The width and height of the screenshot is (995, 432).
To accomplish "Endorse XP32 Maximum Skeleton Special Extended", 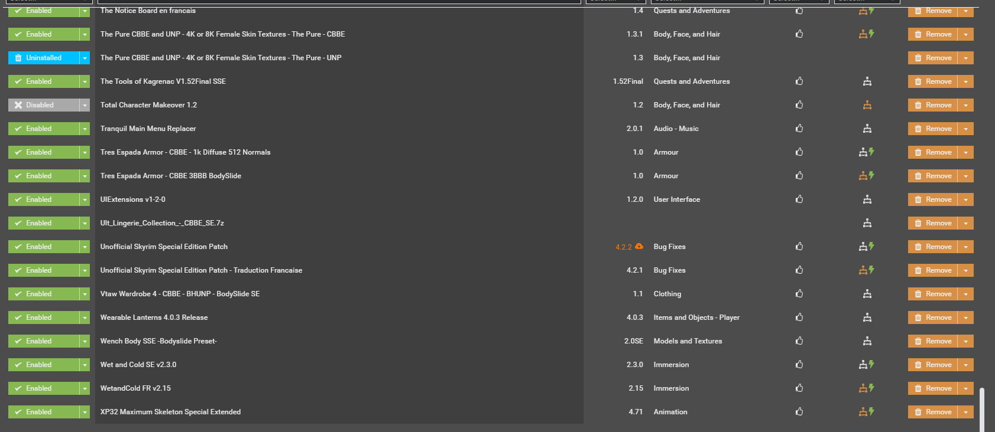I will click(799, 412).
